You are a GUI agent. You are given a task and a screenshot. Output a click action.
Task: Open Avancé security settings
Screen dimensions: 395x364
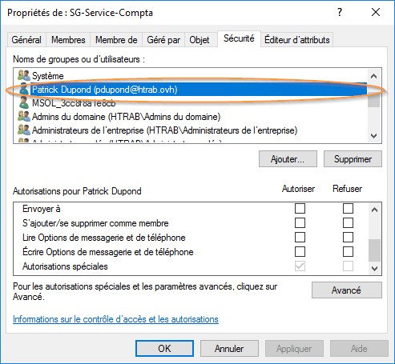347,290
